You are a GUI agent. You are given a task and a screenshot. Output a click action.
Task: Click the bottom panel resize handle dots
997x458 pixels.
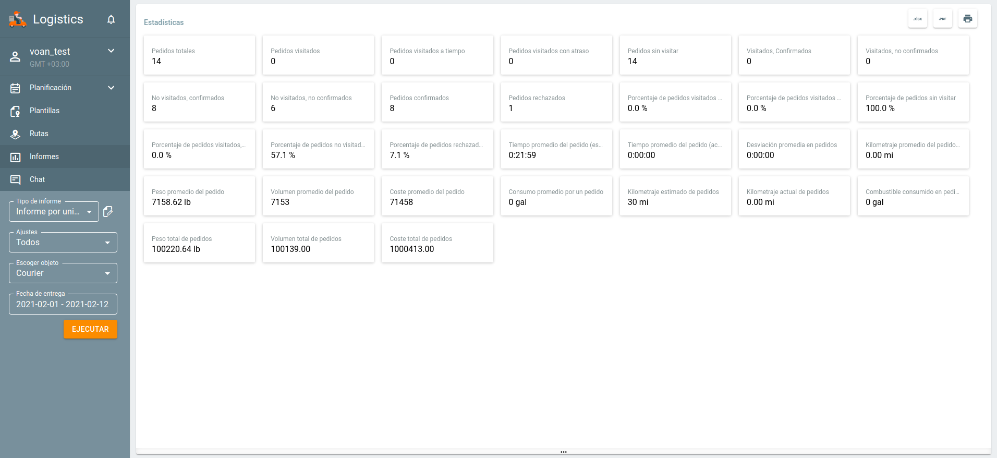click(563, 452)
